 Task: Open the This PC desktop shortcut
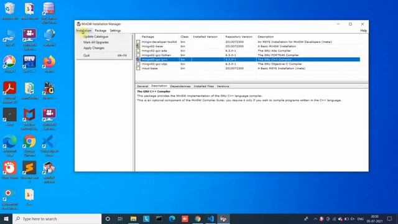click(x=10, y=37)
